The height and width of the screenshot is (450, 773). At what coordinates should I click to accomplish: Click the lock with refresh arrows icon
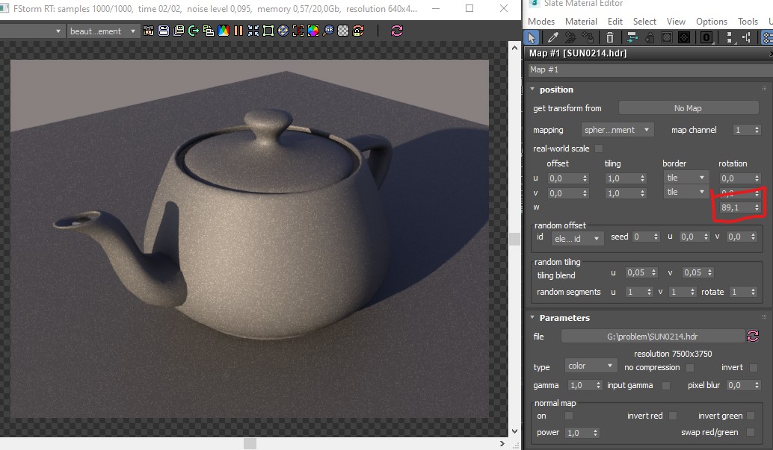[x=358, y=31]
